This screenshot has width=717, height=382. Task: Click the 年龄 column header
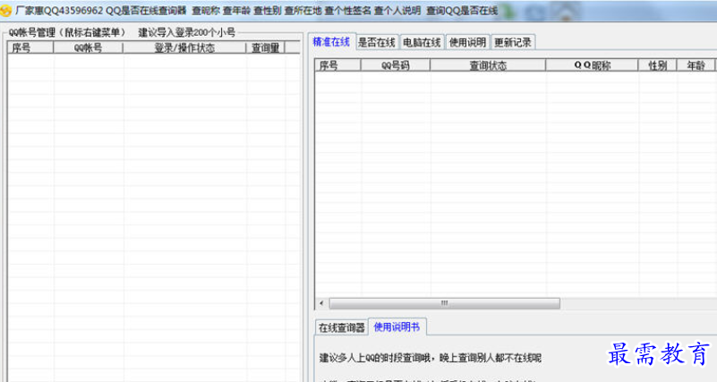(x=696, y=65)
